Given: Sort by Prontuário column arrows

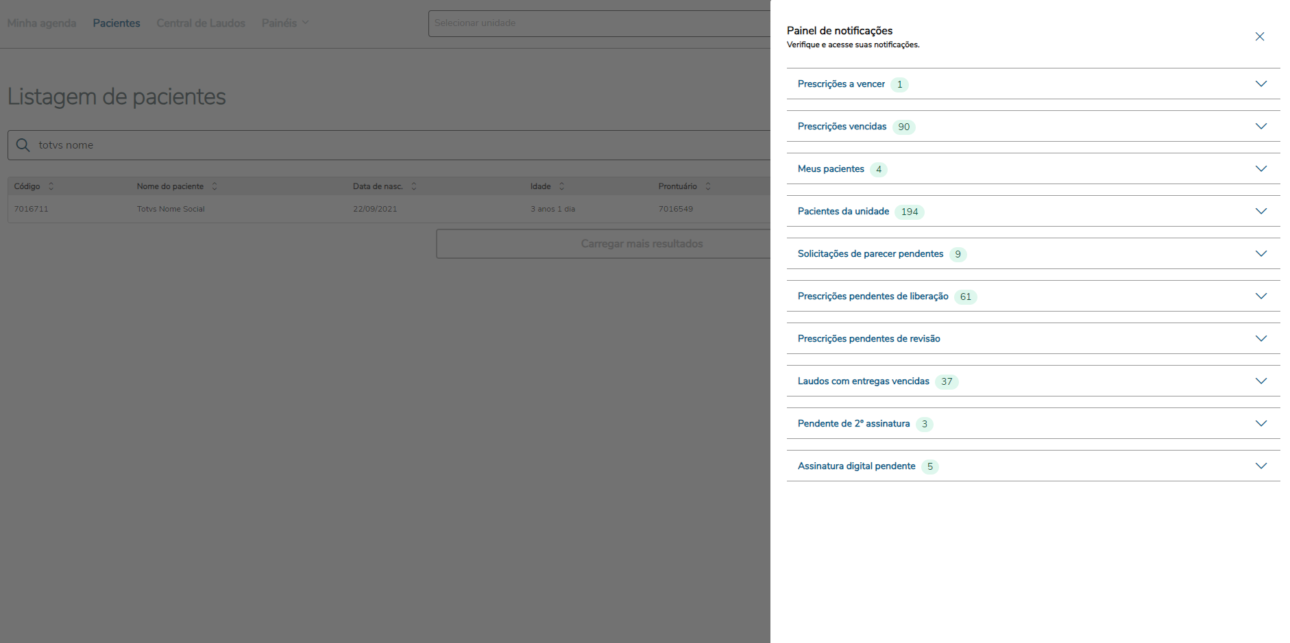Looking at the screenshot, I should tap(708, 186).
